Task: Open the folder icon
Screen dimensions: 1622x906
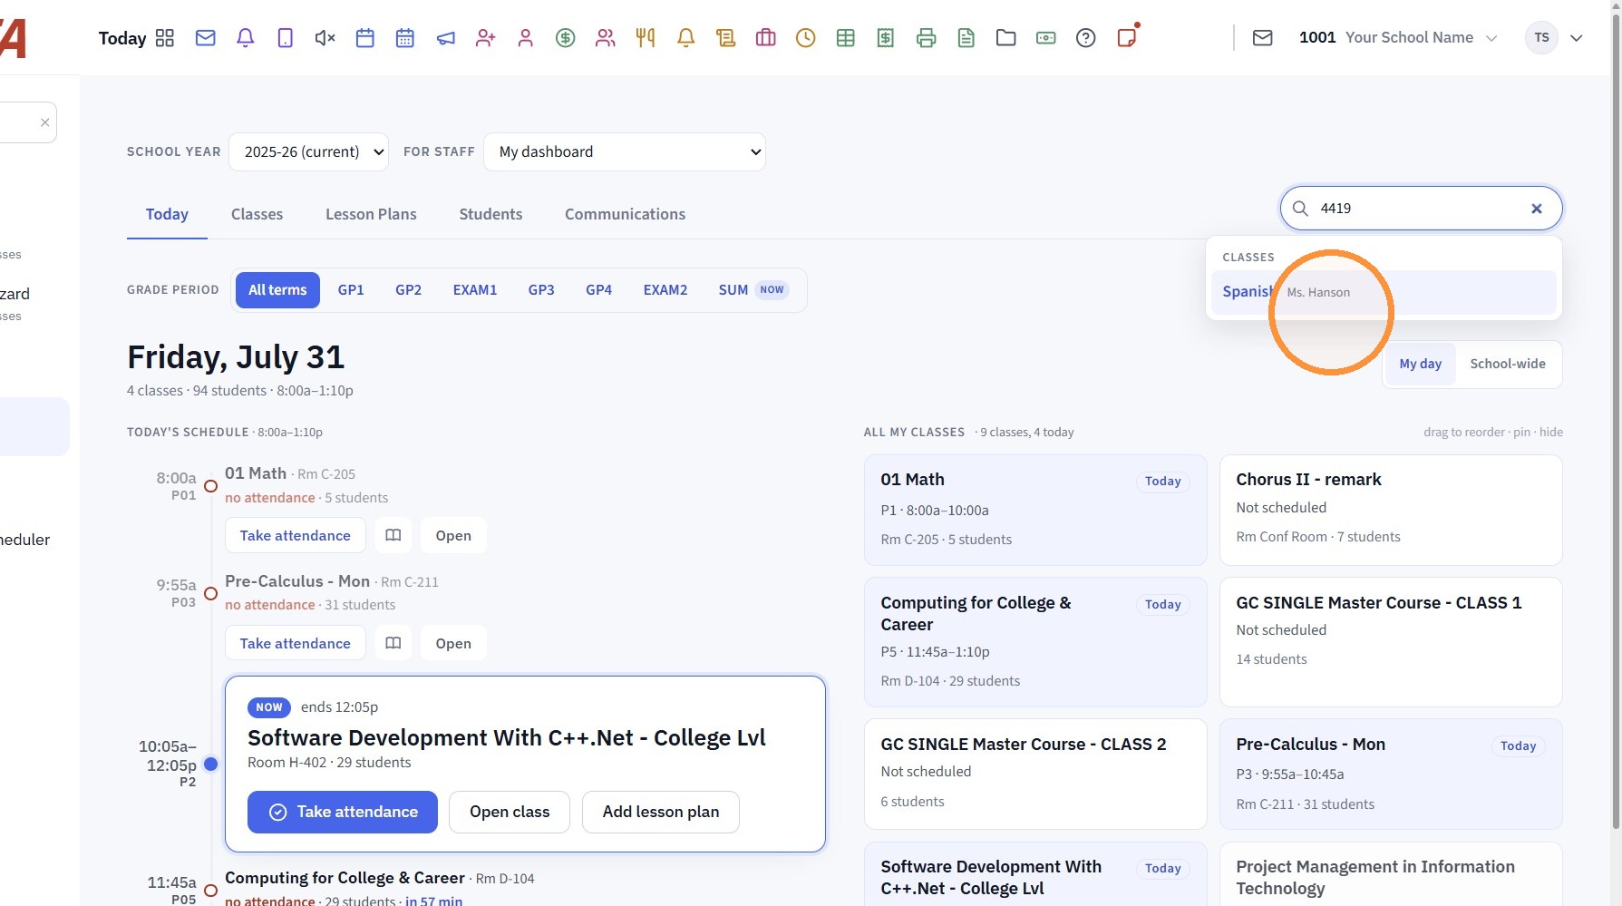Action: (x=1006, y=38)
